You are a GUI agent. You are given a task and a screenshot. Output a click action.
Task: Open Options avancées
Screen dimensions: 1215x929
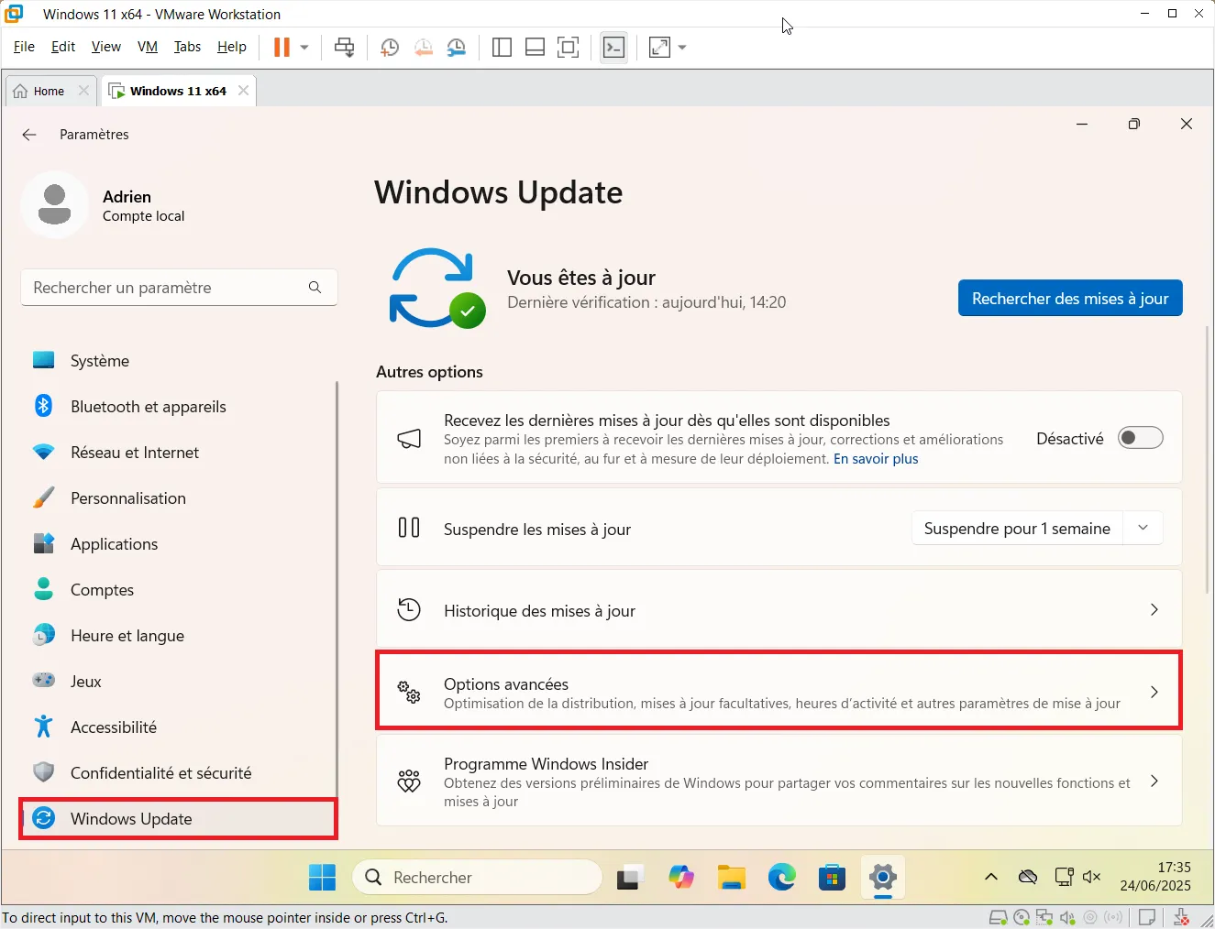click(779, 692)
